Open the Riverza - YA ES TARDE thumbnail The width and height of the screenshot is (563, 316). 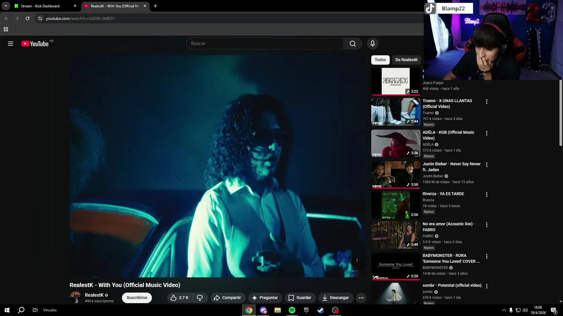click(396, 205)
